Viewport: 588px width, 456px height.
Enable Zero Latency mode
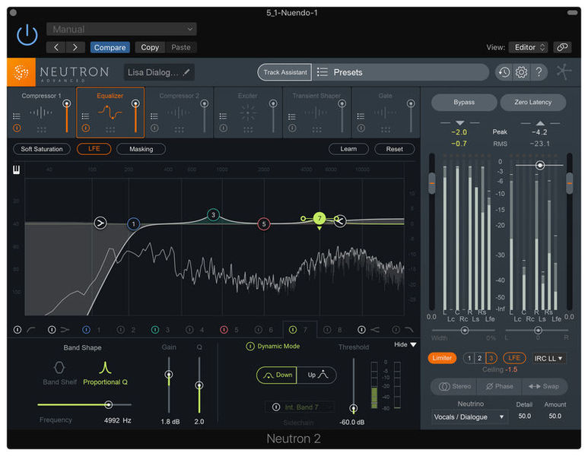coord(533,103)
